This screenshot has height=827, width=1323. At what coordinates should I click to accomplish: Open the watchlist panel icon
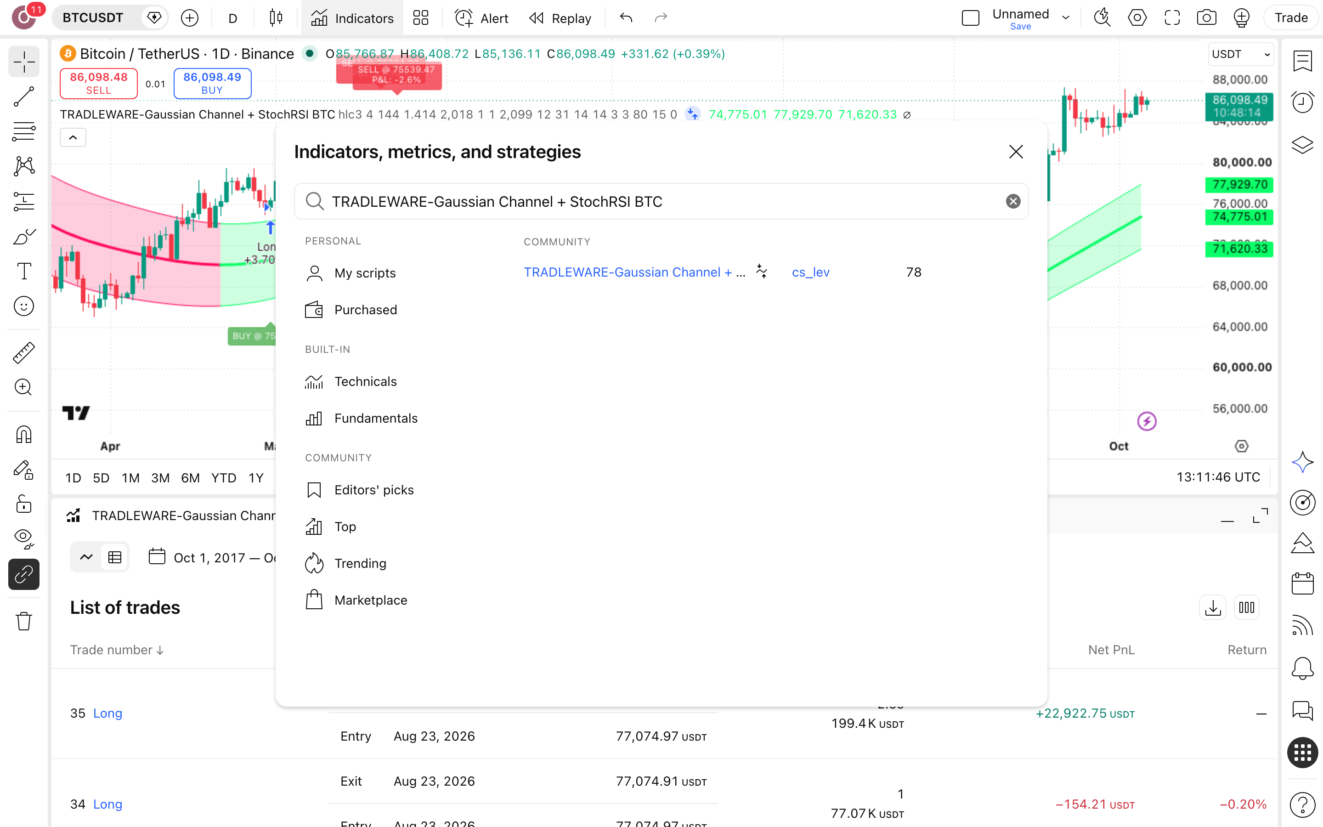point(1302,61)
